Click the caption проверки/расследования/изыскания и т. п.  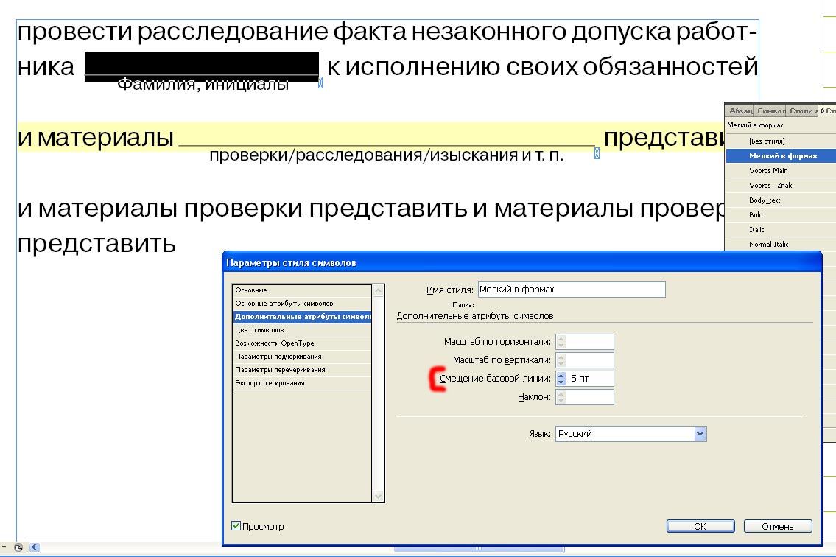[386, 155]
